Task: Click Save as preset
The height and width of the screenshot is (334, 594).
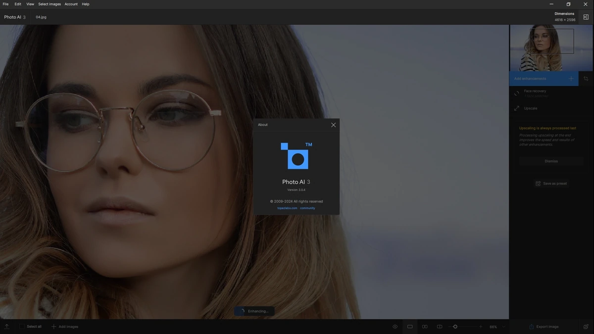Action: 551,184
